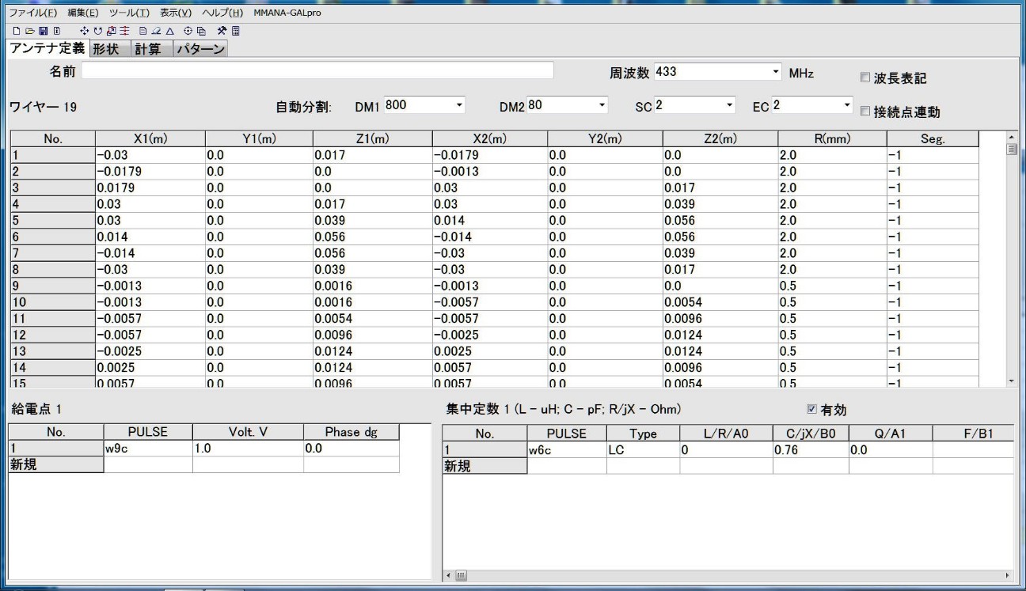The image size is (1026, 591).
Task: Click the C/jX/B0 cell showing 0.76
Action: point(811,450)
